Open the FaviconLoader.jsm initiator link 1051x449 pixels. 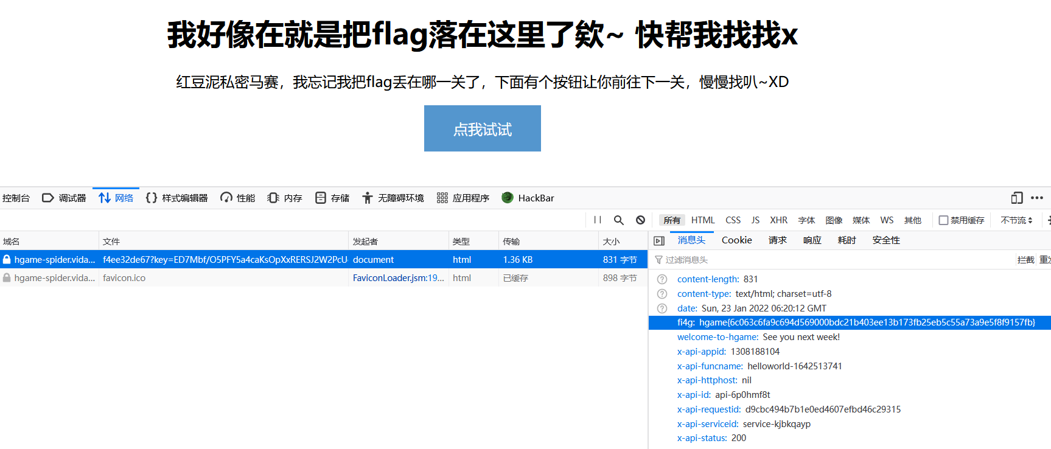pos(398,278)
